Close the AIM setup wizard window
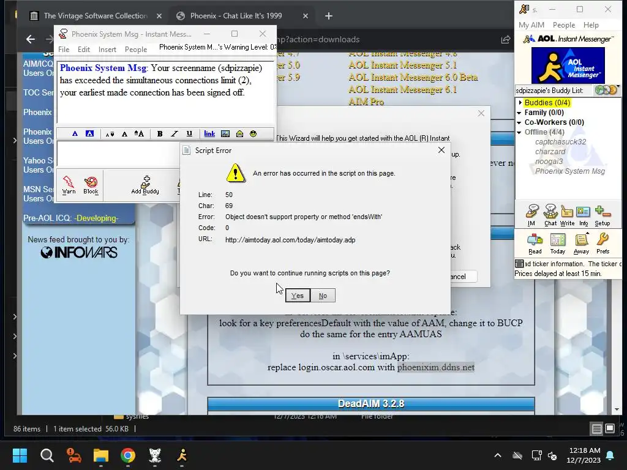The height and width of the screenshot is (470, 627). [481, 113]
